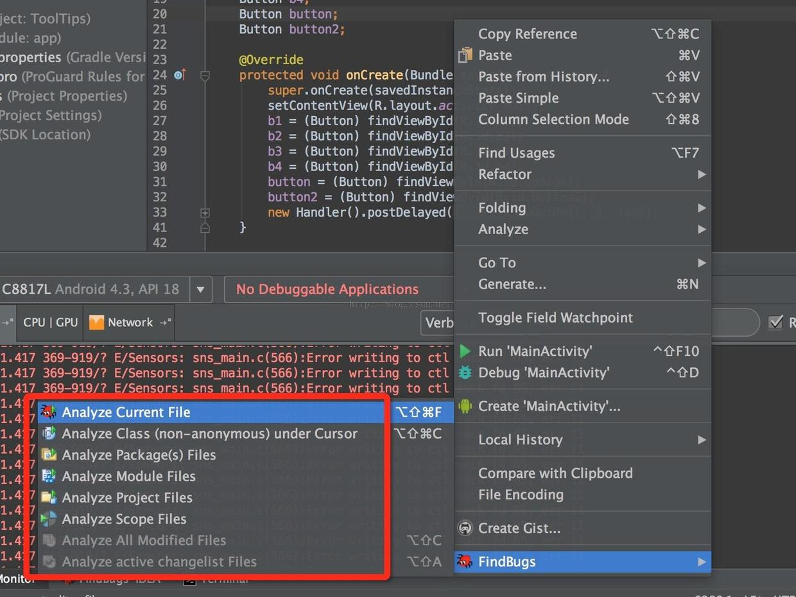Click the Project Settings tree entry

[x=51, y=115]
